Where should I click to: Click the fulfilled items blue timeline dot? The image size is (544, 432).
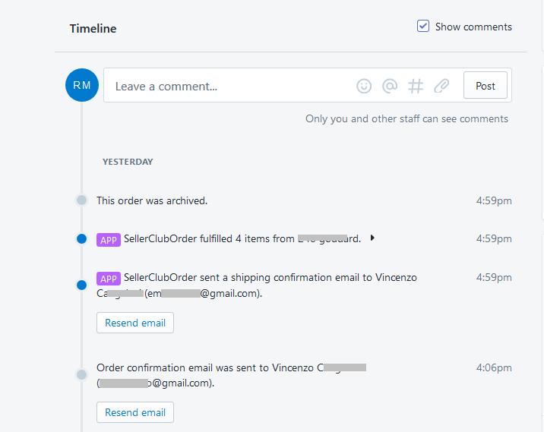point(82,239)
